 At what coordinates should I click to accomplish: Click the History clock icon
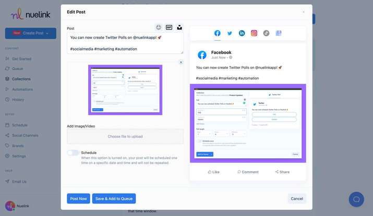coord(7,99)
